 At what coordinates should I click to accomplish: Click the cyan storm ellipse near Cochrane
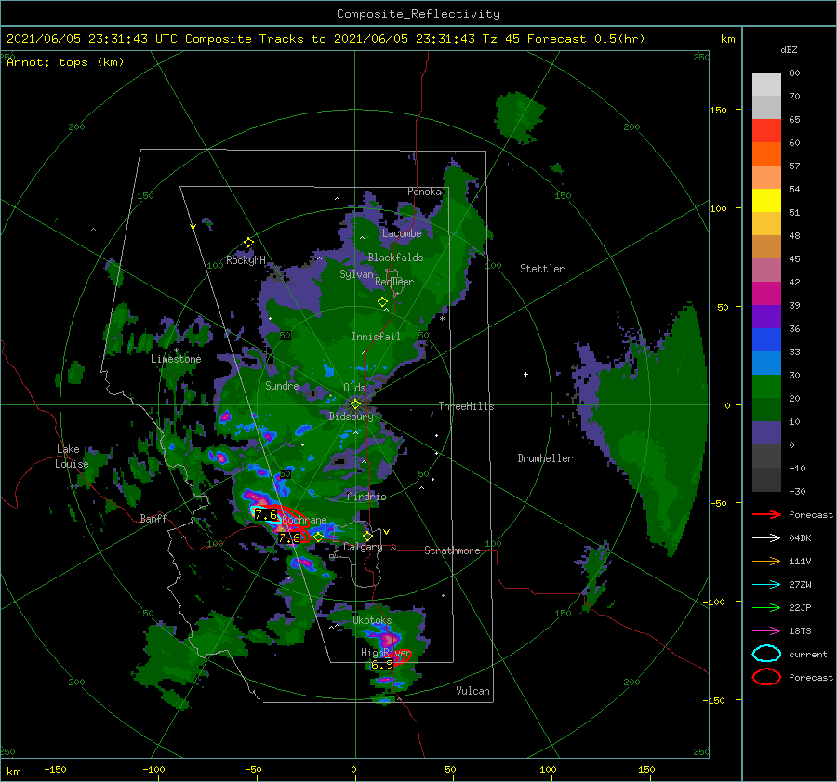tap(265, 513)
